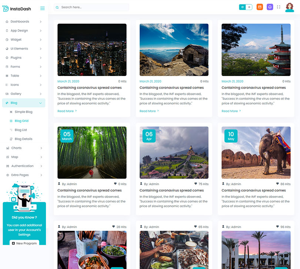Image resolution: width=300 pixels, height=269 pixels.
Task: Open the purple notifications bell
Action: click(270, 7)
